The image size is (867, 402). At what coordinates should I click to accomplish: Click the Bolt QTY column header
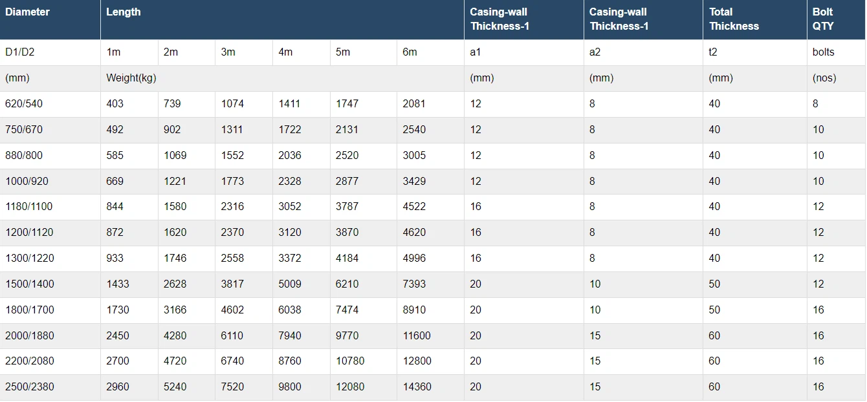[x=823, y=19]
